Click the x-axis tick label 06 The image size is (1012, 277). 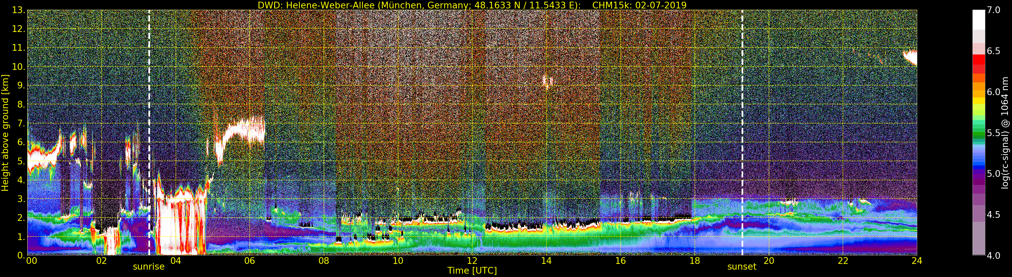(250, 261)
